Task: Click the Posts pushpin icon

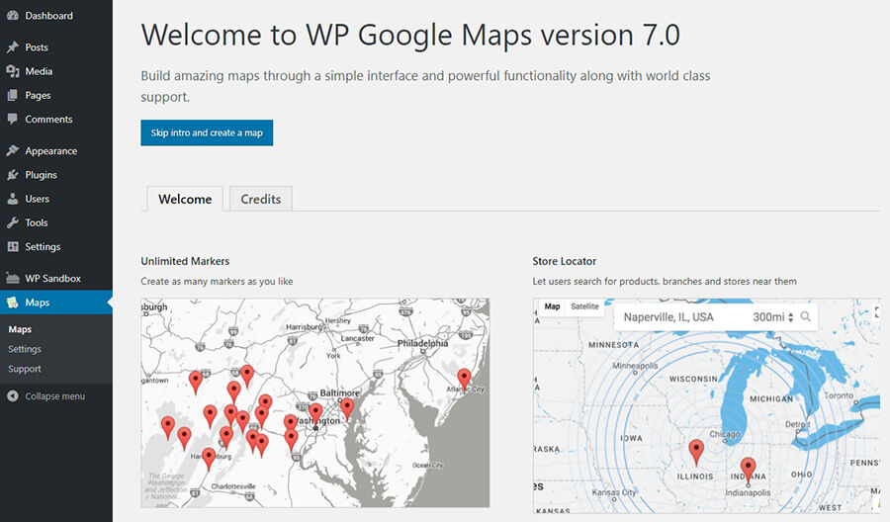Action: coord(13,47)
